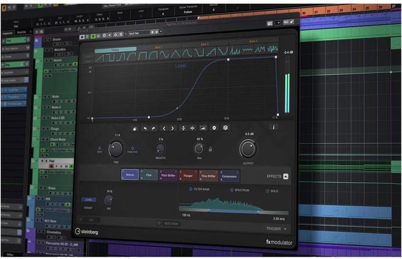This screenshot has width=402, height=259.
Task: Clear the curve with the circled X icon
Action: click(214, 128)
